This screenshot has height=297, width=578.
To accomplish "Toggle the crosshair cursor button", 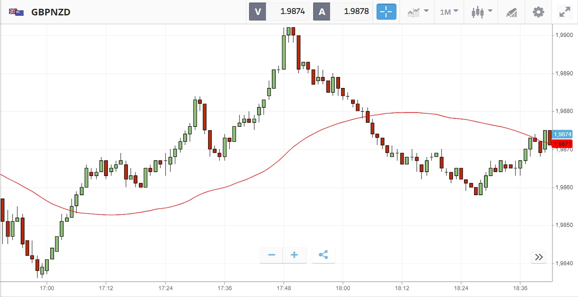I will click(x=386, y=12).
